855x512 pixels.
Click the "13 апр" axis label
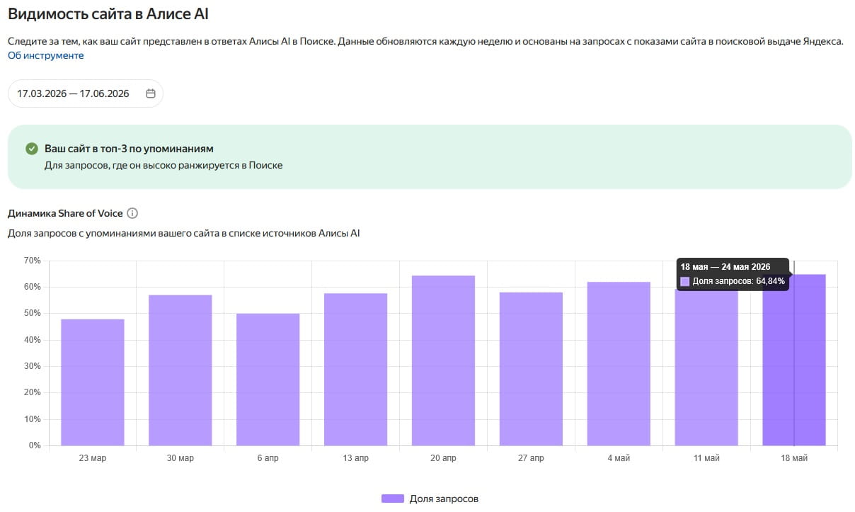pos(355,458)
